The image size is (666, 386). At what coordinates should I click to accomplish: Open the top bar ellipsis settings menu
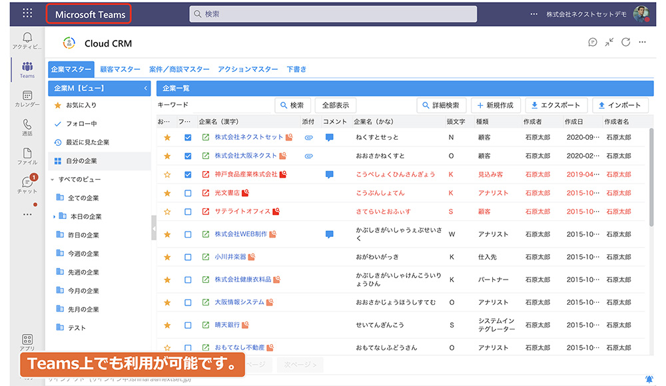534,14
